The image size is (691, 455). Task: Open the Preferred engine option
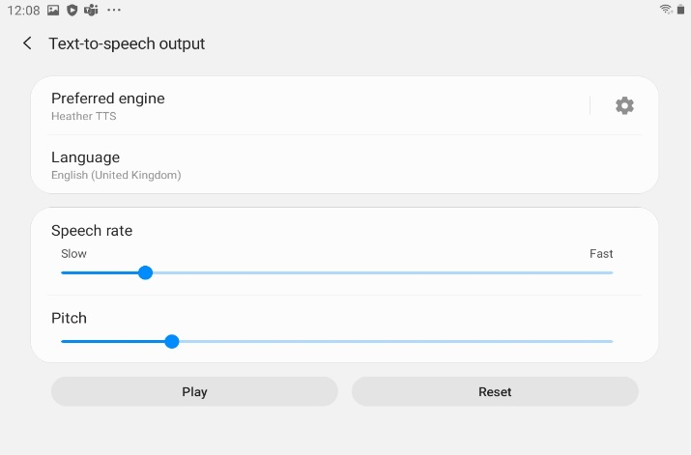[x=317, y=106]
